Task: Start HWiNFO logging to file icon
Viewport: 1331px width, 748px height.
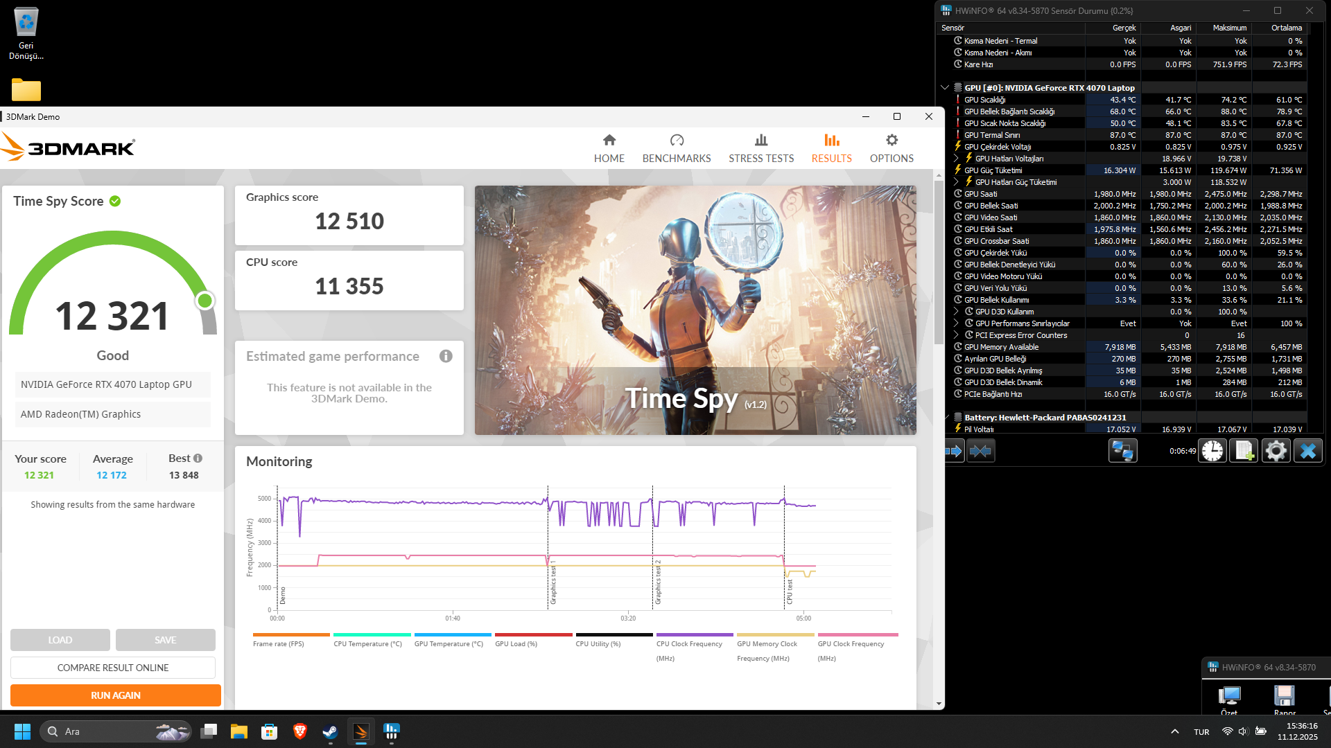Action: (1244, 451)
